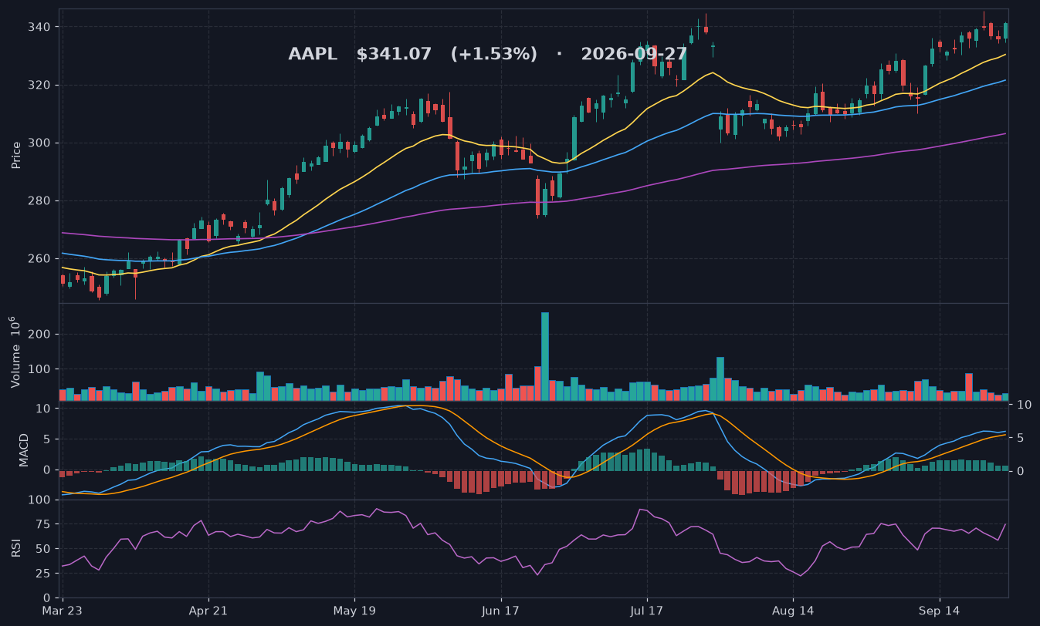The image size is (1040, 626).
Task: Click the $341.07 price in the title
Action: [x=394, y=55]
